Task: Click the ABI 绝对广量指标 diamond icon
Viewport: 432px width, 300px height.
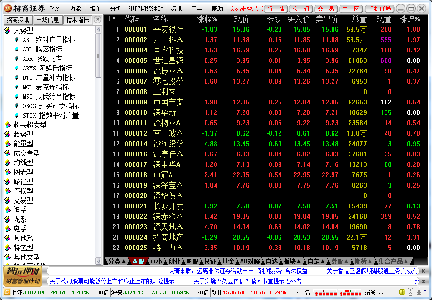Action: 17,40
